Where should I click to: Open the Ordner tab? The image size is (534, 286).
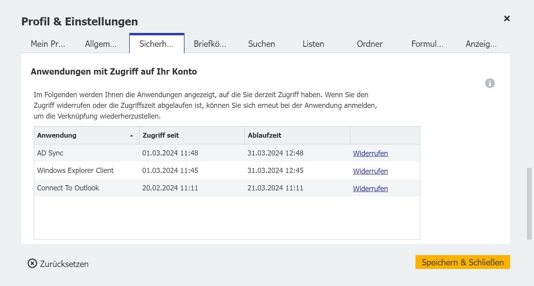[369, 44]
